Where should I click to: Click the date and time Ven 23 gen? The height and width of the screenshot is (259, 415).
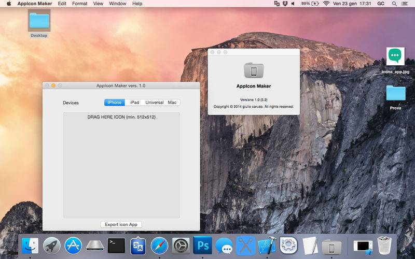352,4
